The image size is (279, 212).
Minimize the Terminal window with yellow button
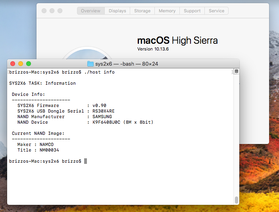21,64
